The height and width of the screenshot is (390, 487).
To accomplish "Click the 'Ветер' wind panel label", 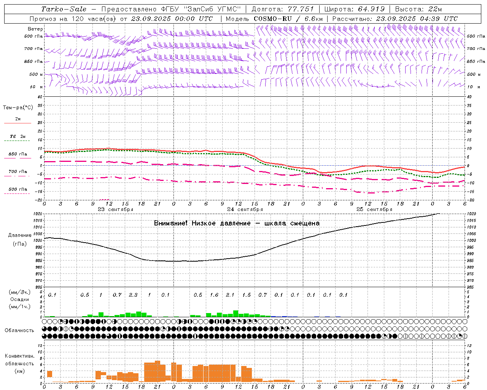I will pyautogui.click(x=35, y=29).
